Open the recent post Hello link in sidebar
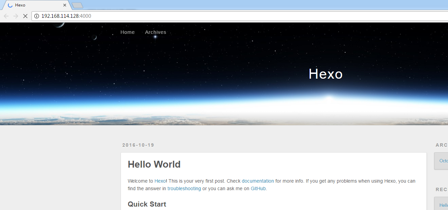This screenshot has width=448, height=210. [444, 205]
